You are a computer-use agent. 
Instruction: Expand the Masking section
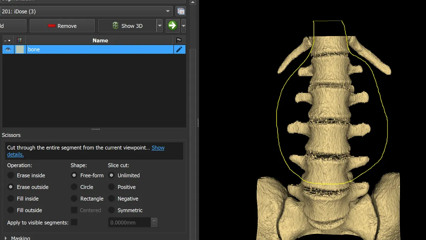[x=17, y=238]
